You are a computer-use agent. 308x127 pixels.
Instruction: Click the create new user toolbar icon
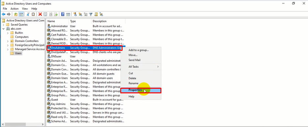75,14
